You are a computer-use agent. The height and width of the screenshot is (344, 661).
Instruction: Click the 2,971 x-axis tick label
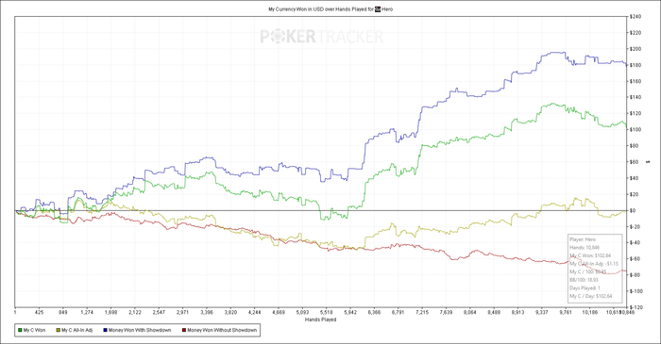(x=182, y=313)
